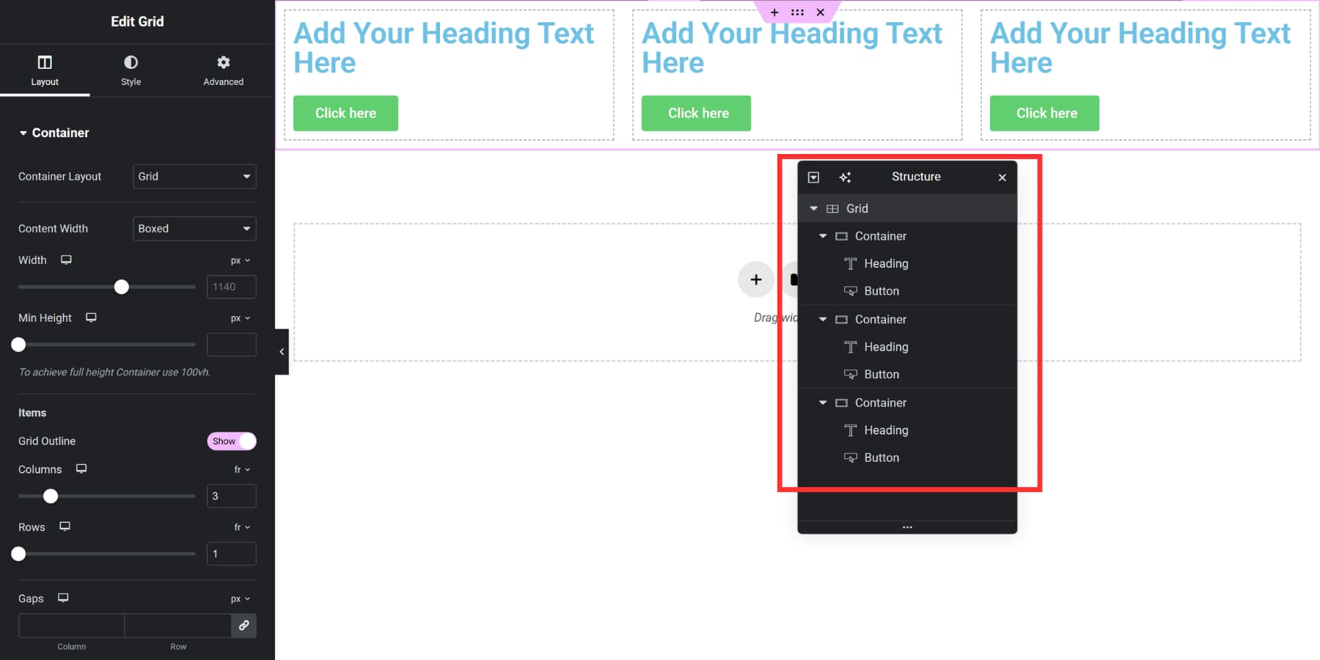Open the Advanced tab
The height and width of the screenshot is (660, 1320).
(x=222, y=70)
